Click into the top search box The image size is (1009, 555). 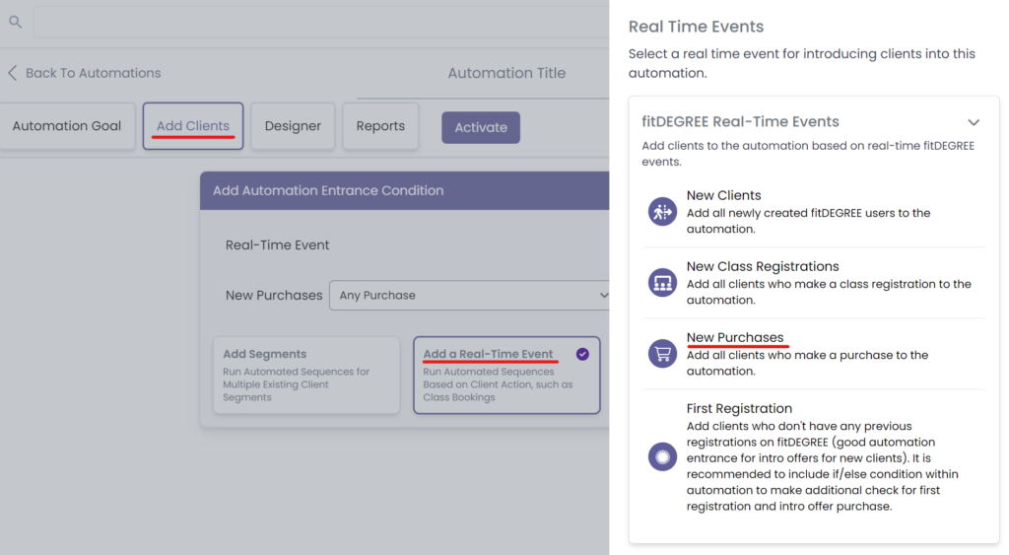[315, 21]
